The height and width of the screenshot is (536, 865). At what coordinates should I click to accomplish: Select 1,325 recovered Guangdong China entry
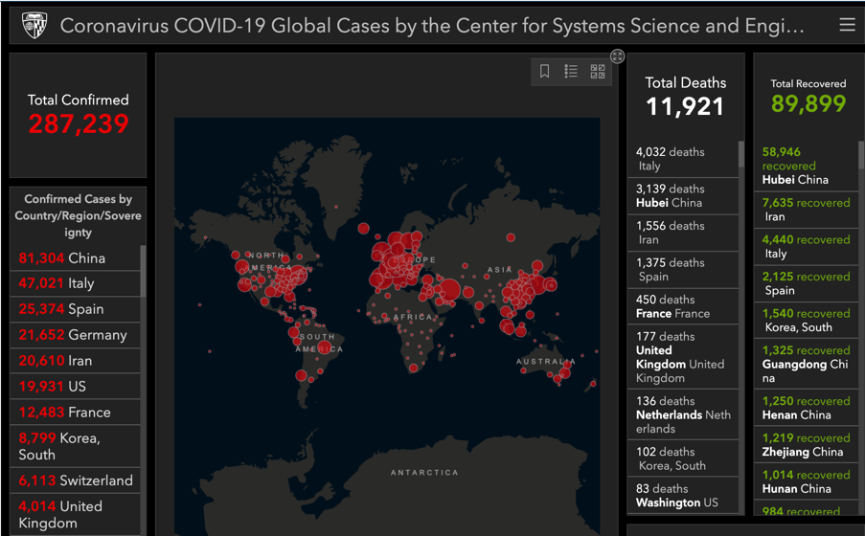click(806, 365)
